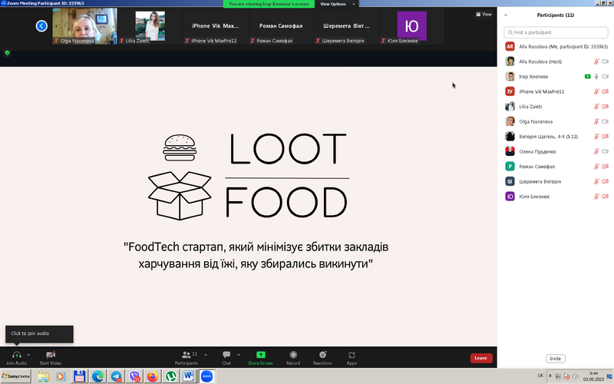Open the View layout menu
Screen dimensions: 614x384
pos(484,14)
